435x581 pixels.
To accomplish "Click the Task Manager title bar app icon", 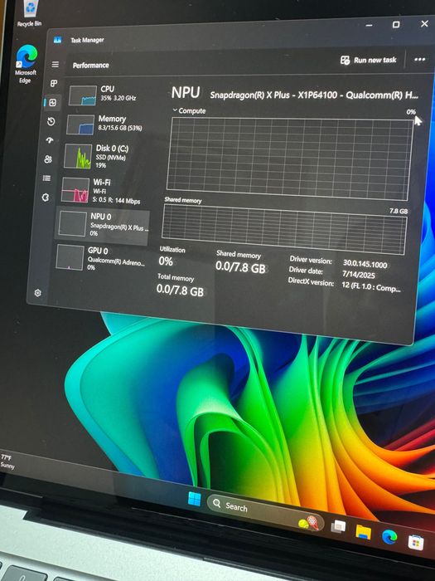I will point(57,40).
